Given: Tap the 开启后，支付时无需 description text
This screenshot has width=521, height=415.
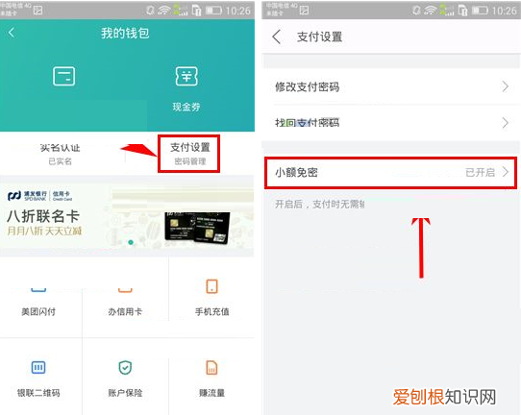Looking at the screenshot, I should coord(319,204).
